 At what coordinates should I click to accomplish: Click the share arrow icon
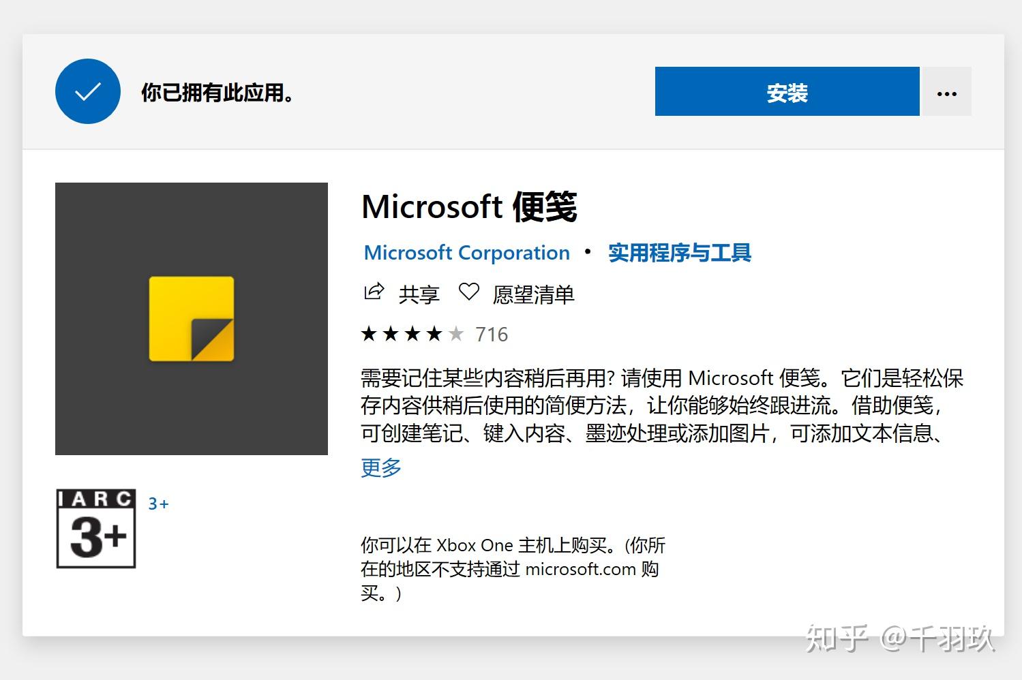(374, 292)
